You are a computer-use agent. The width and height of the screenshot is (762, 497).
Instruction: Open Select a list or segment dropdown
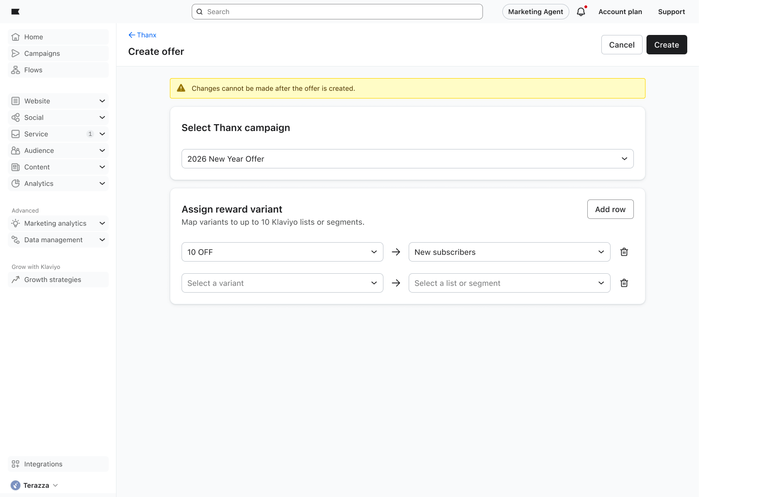[509, 283]
